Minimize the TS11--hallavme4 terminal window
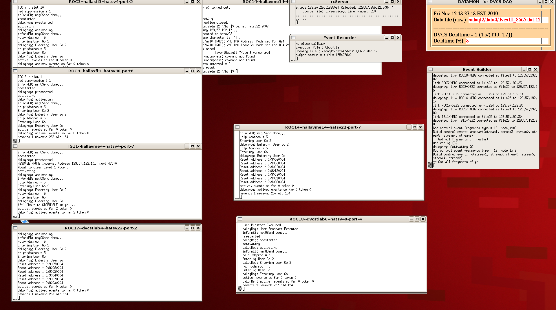The image size is (556, 310). [187, 146]
